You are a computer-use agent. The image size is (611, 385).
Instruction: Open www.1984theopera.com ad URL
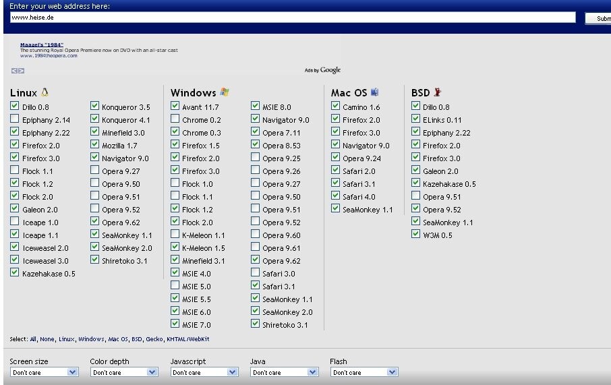49,56
